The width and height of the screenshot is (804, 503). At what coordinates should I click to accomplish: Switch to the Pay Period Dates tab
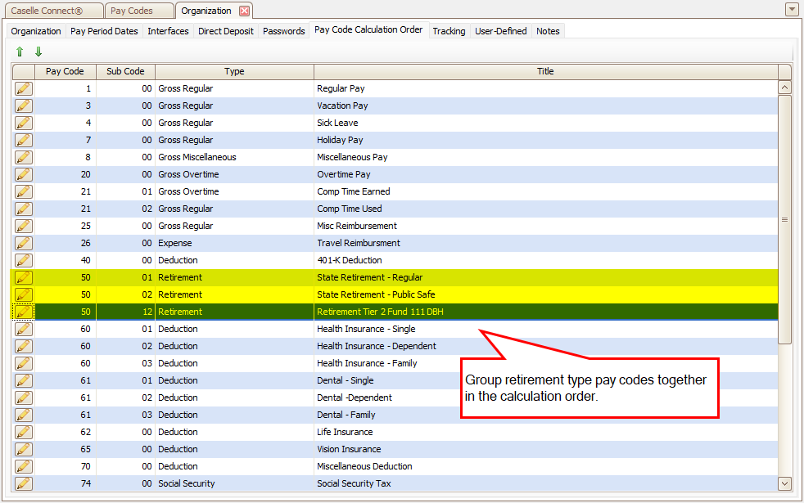(104, 31)
